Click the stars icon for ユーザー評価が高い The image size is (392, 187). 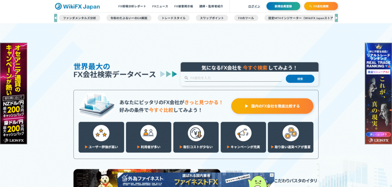point(101,133)
